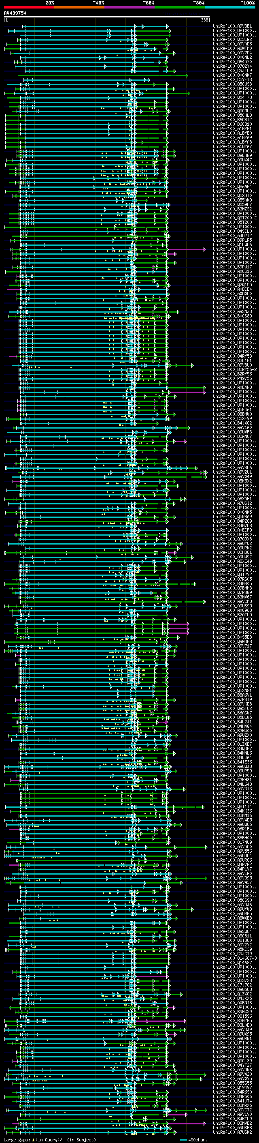The height and width of the screenshot is (1143, 259).
Task: Select hit UniRef100_A8XAH1
Action: [232, 499]
